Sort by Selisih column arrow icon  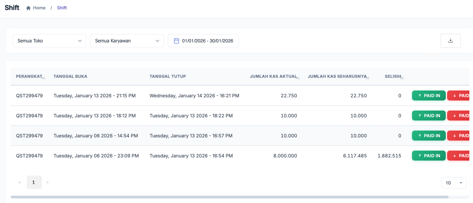(402, 78)
